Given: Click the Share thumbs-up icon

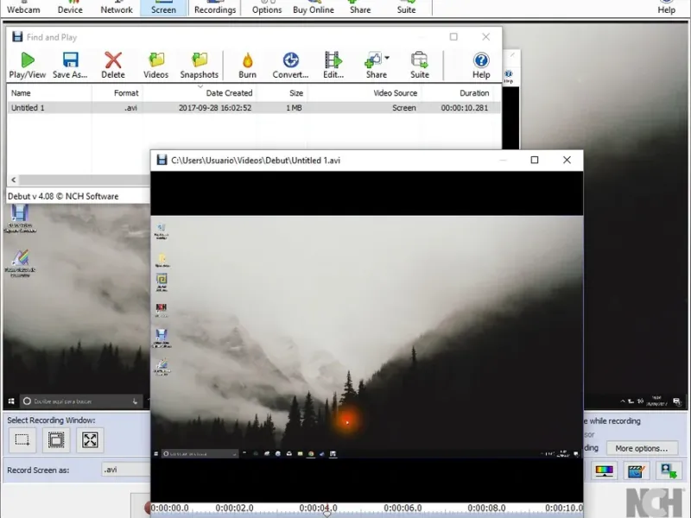Looking at the screenshot, I should tap(374, 60).
